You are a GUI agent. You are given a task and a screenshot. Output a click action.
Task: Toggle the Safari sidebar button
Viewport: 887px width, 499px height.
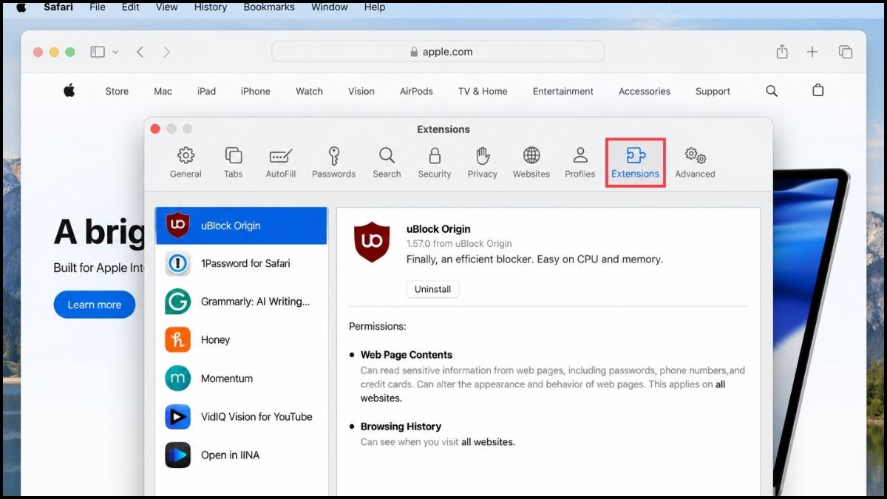[98, 52]
